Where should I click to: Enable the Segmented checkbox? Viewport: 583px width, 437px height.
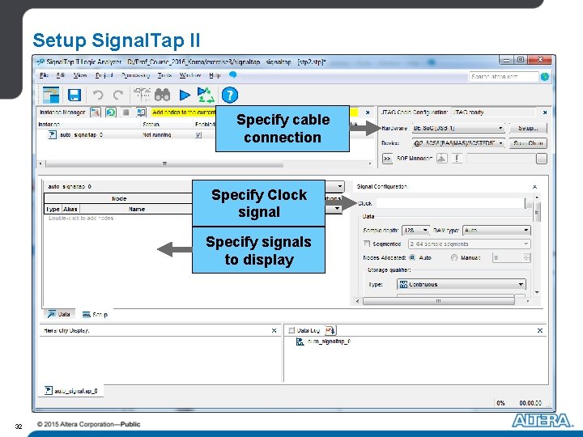coord(367,244)
